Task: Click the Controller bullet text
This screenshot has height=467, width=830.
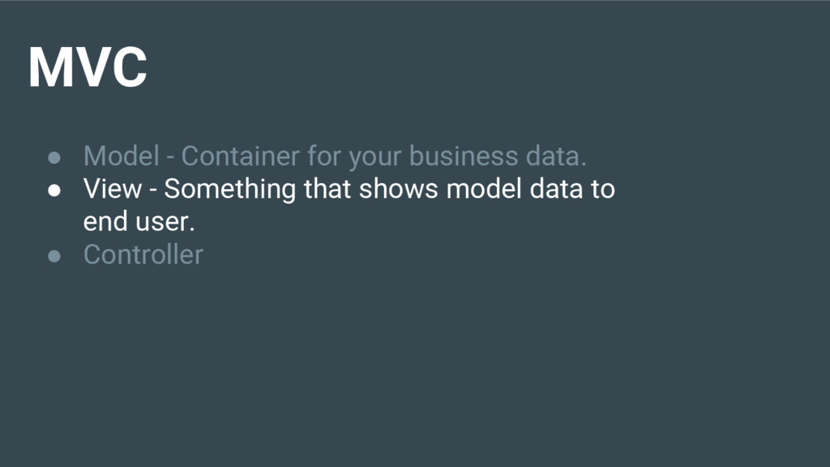Action: click(x=143, y=255)
